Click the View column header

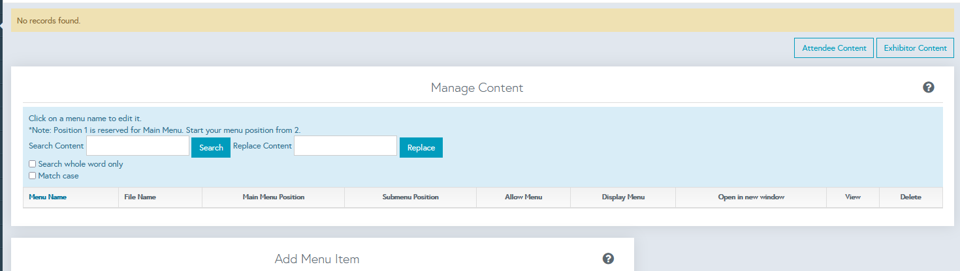(x=852, y=197)
